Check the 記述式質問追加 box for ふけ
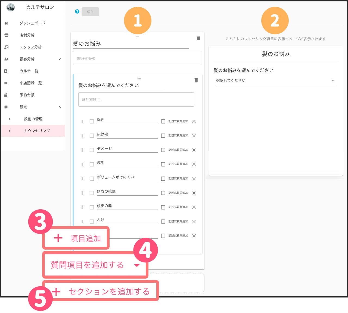 coord(163,222)
